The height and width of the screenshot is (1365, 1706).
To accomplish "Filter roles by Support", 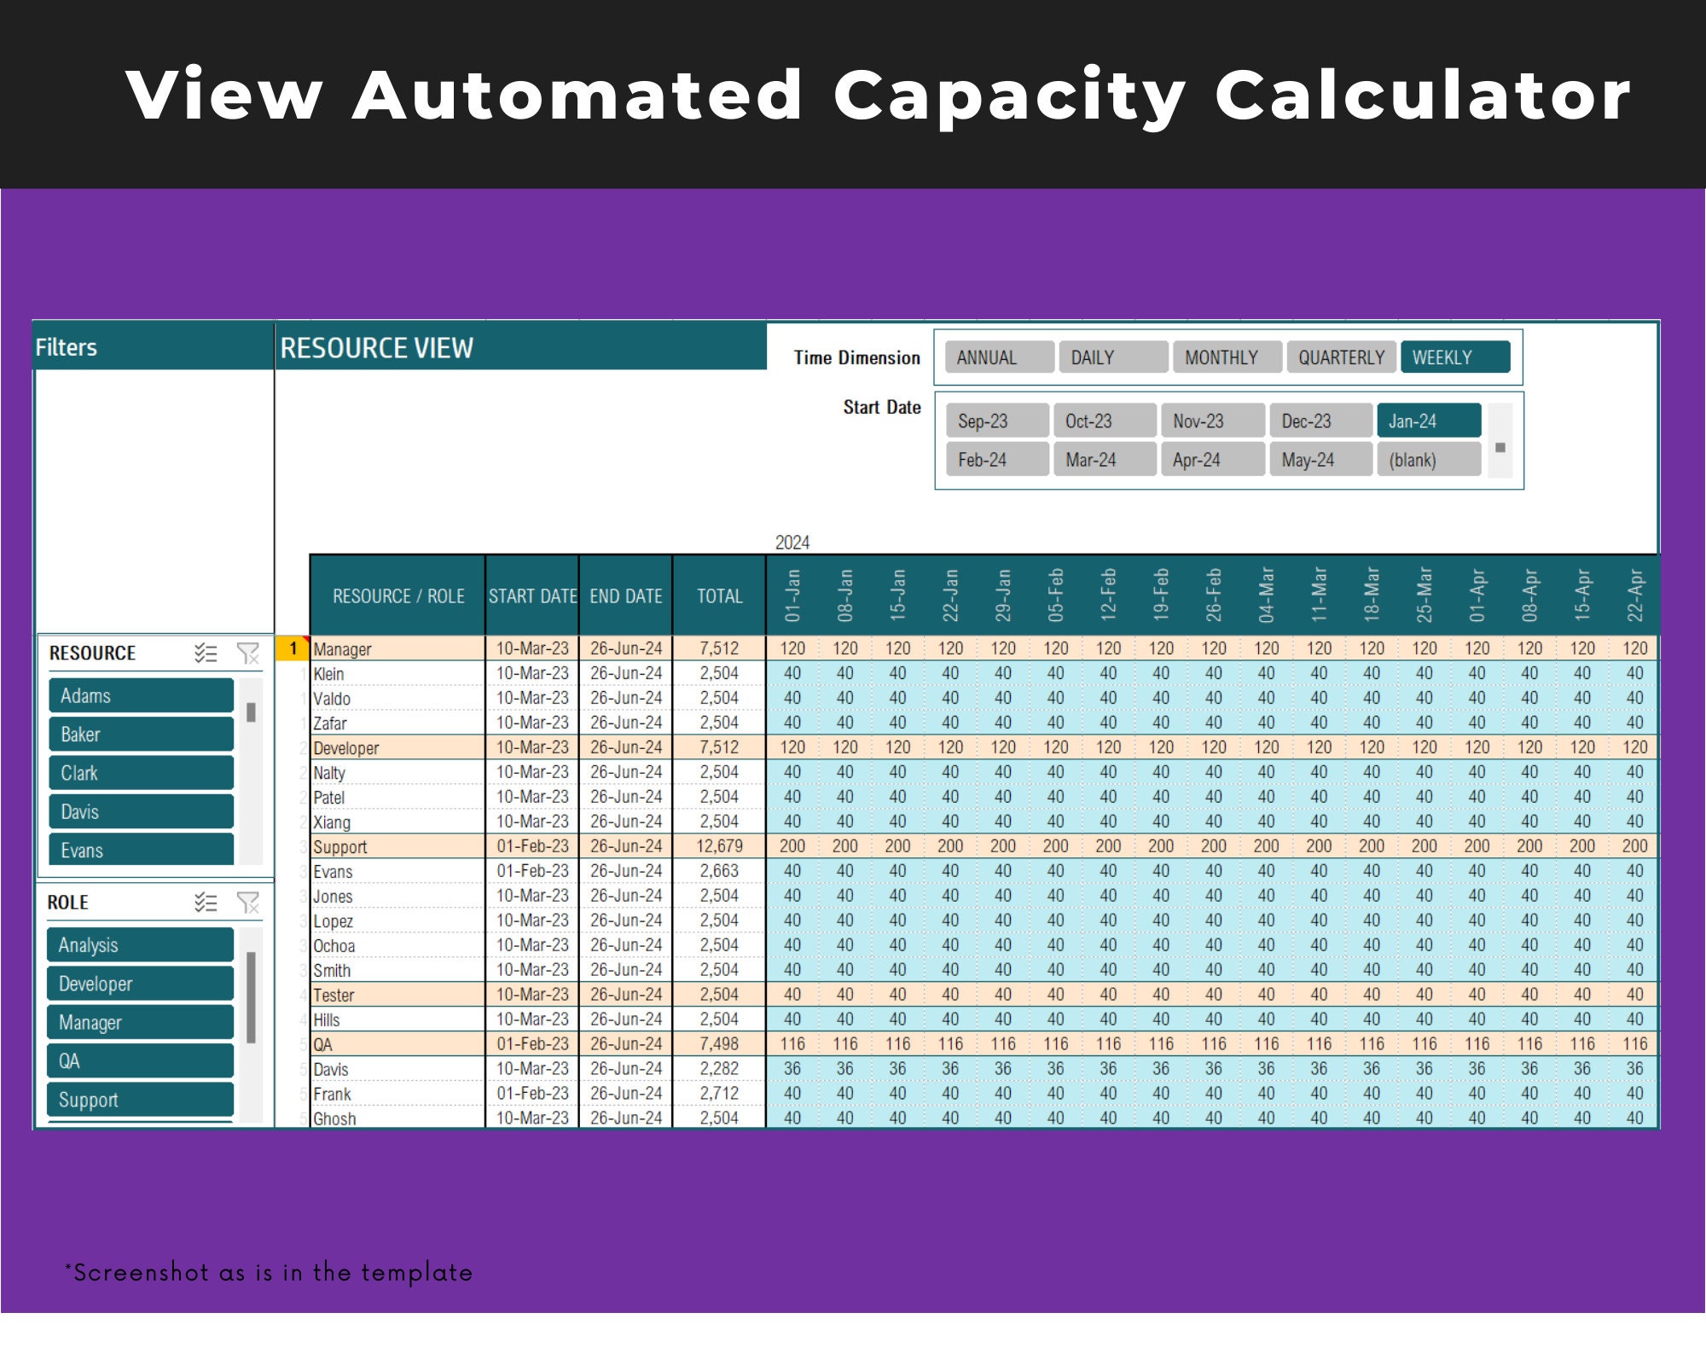I will click(x=140, y=1100).
